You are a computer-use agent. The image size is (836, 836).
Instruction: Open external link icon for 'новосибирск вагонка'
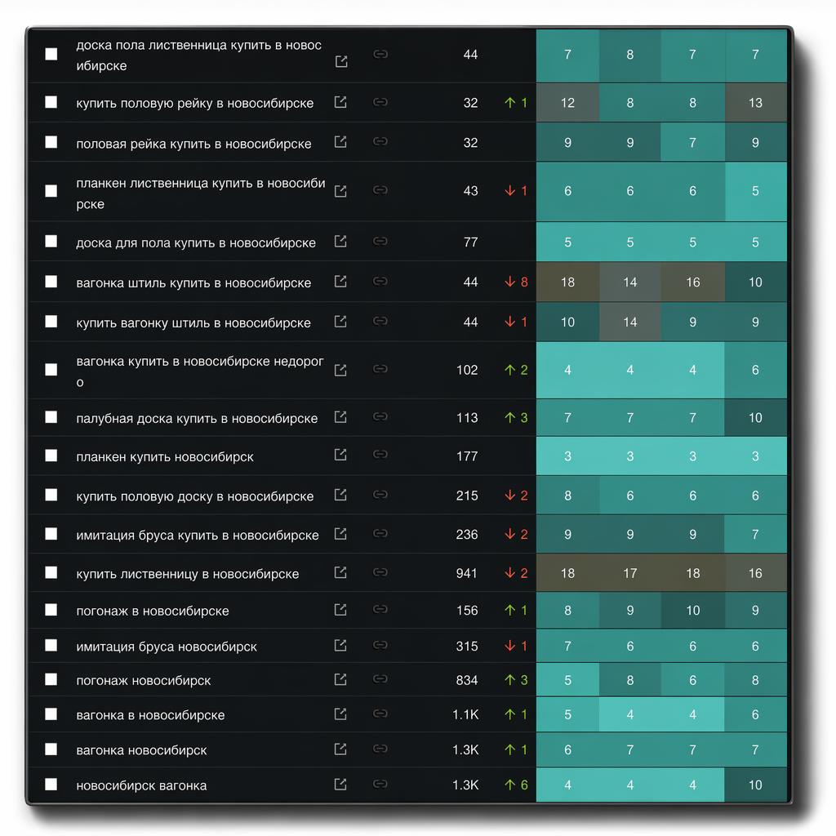(x=340, y=785)
